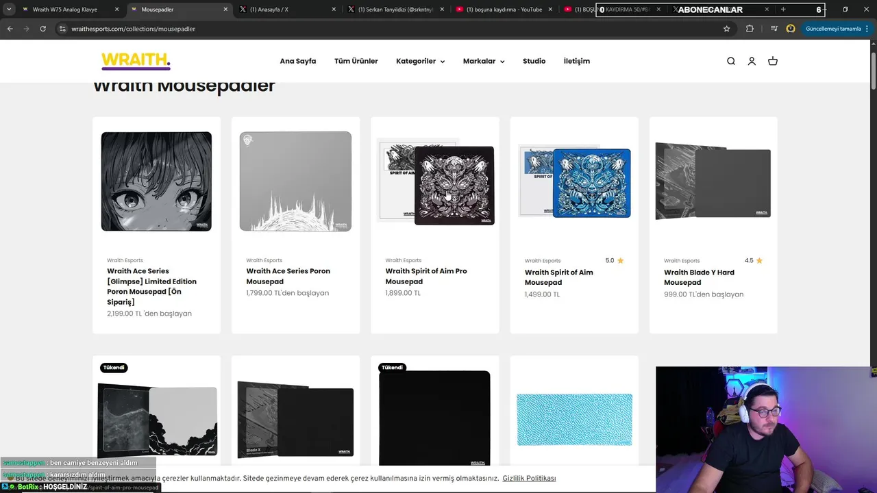Click the address bar URL
Image resolution: width=877 pixels, height=493 pixels.
pos(134,29)
